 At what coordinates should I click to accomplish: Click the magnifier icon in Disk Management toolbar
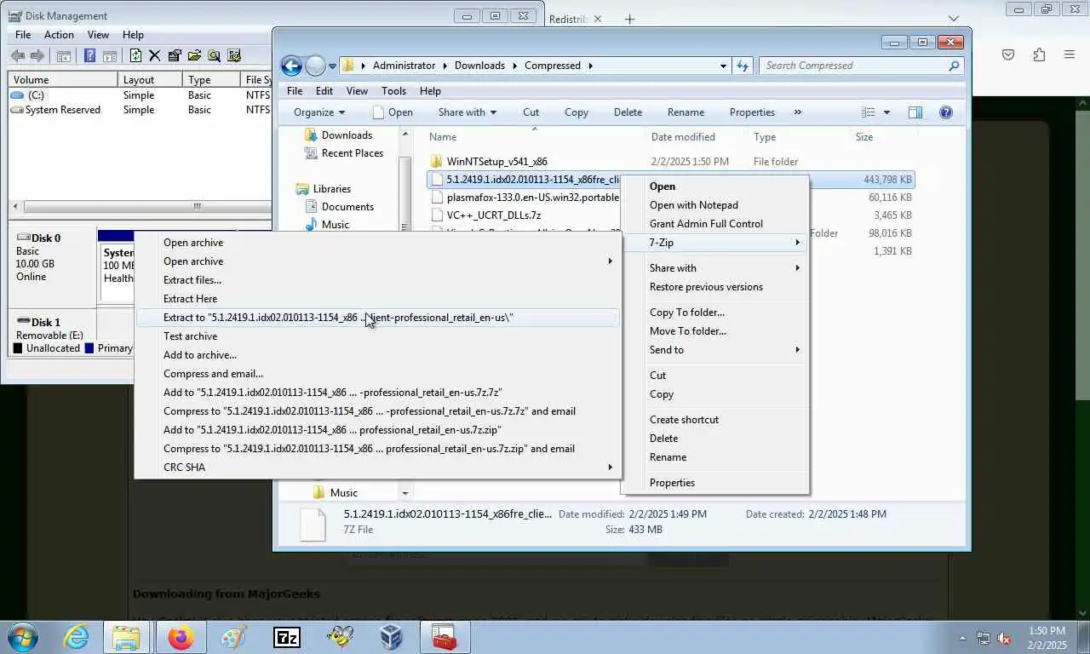214,56
